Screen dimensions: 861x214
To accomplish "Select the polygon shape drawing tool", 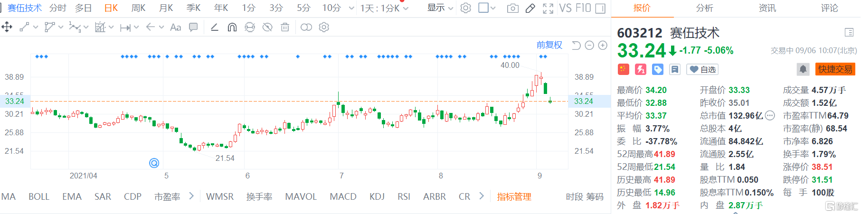I will pos(49,27).
